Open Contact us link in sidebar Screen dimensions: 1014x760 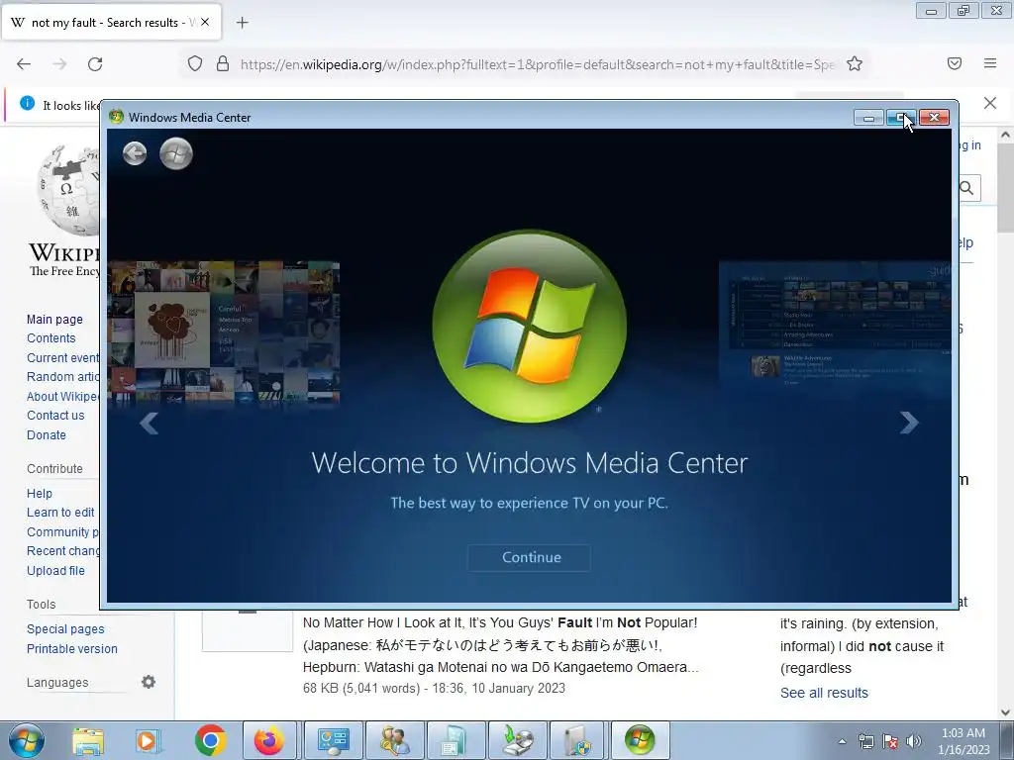point(55,416)
